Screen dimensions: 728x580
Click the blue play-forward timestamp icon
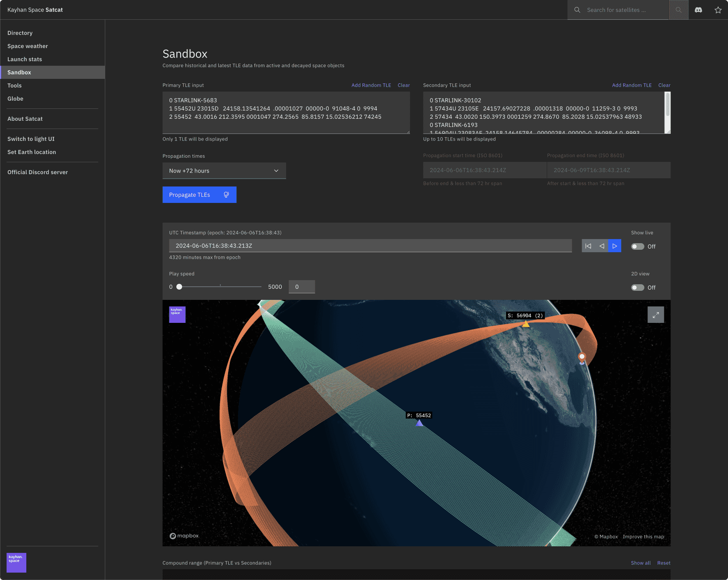[x=615, y=246]
